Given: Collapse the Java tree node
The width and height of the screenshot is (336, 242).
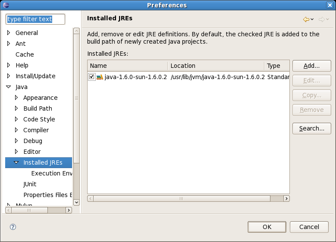Looking at the screenshot, I should (x=9, y=87).
